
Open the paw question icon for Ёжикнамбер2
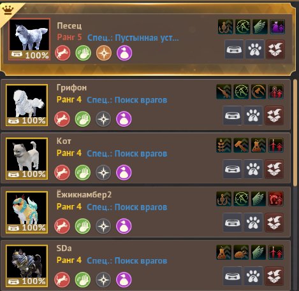[x=253, y=223]
